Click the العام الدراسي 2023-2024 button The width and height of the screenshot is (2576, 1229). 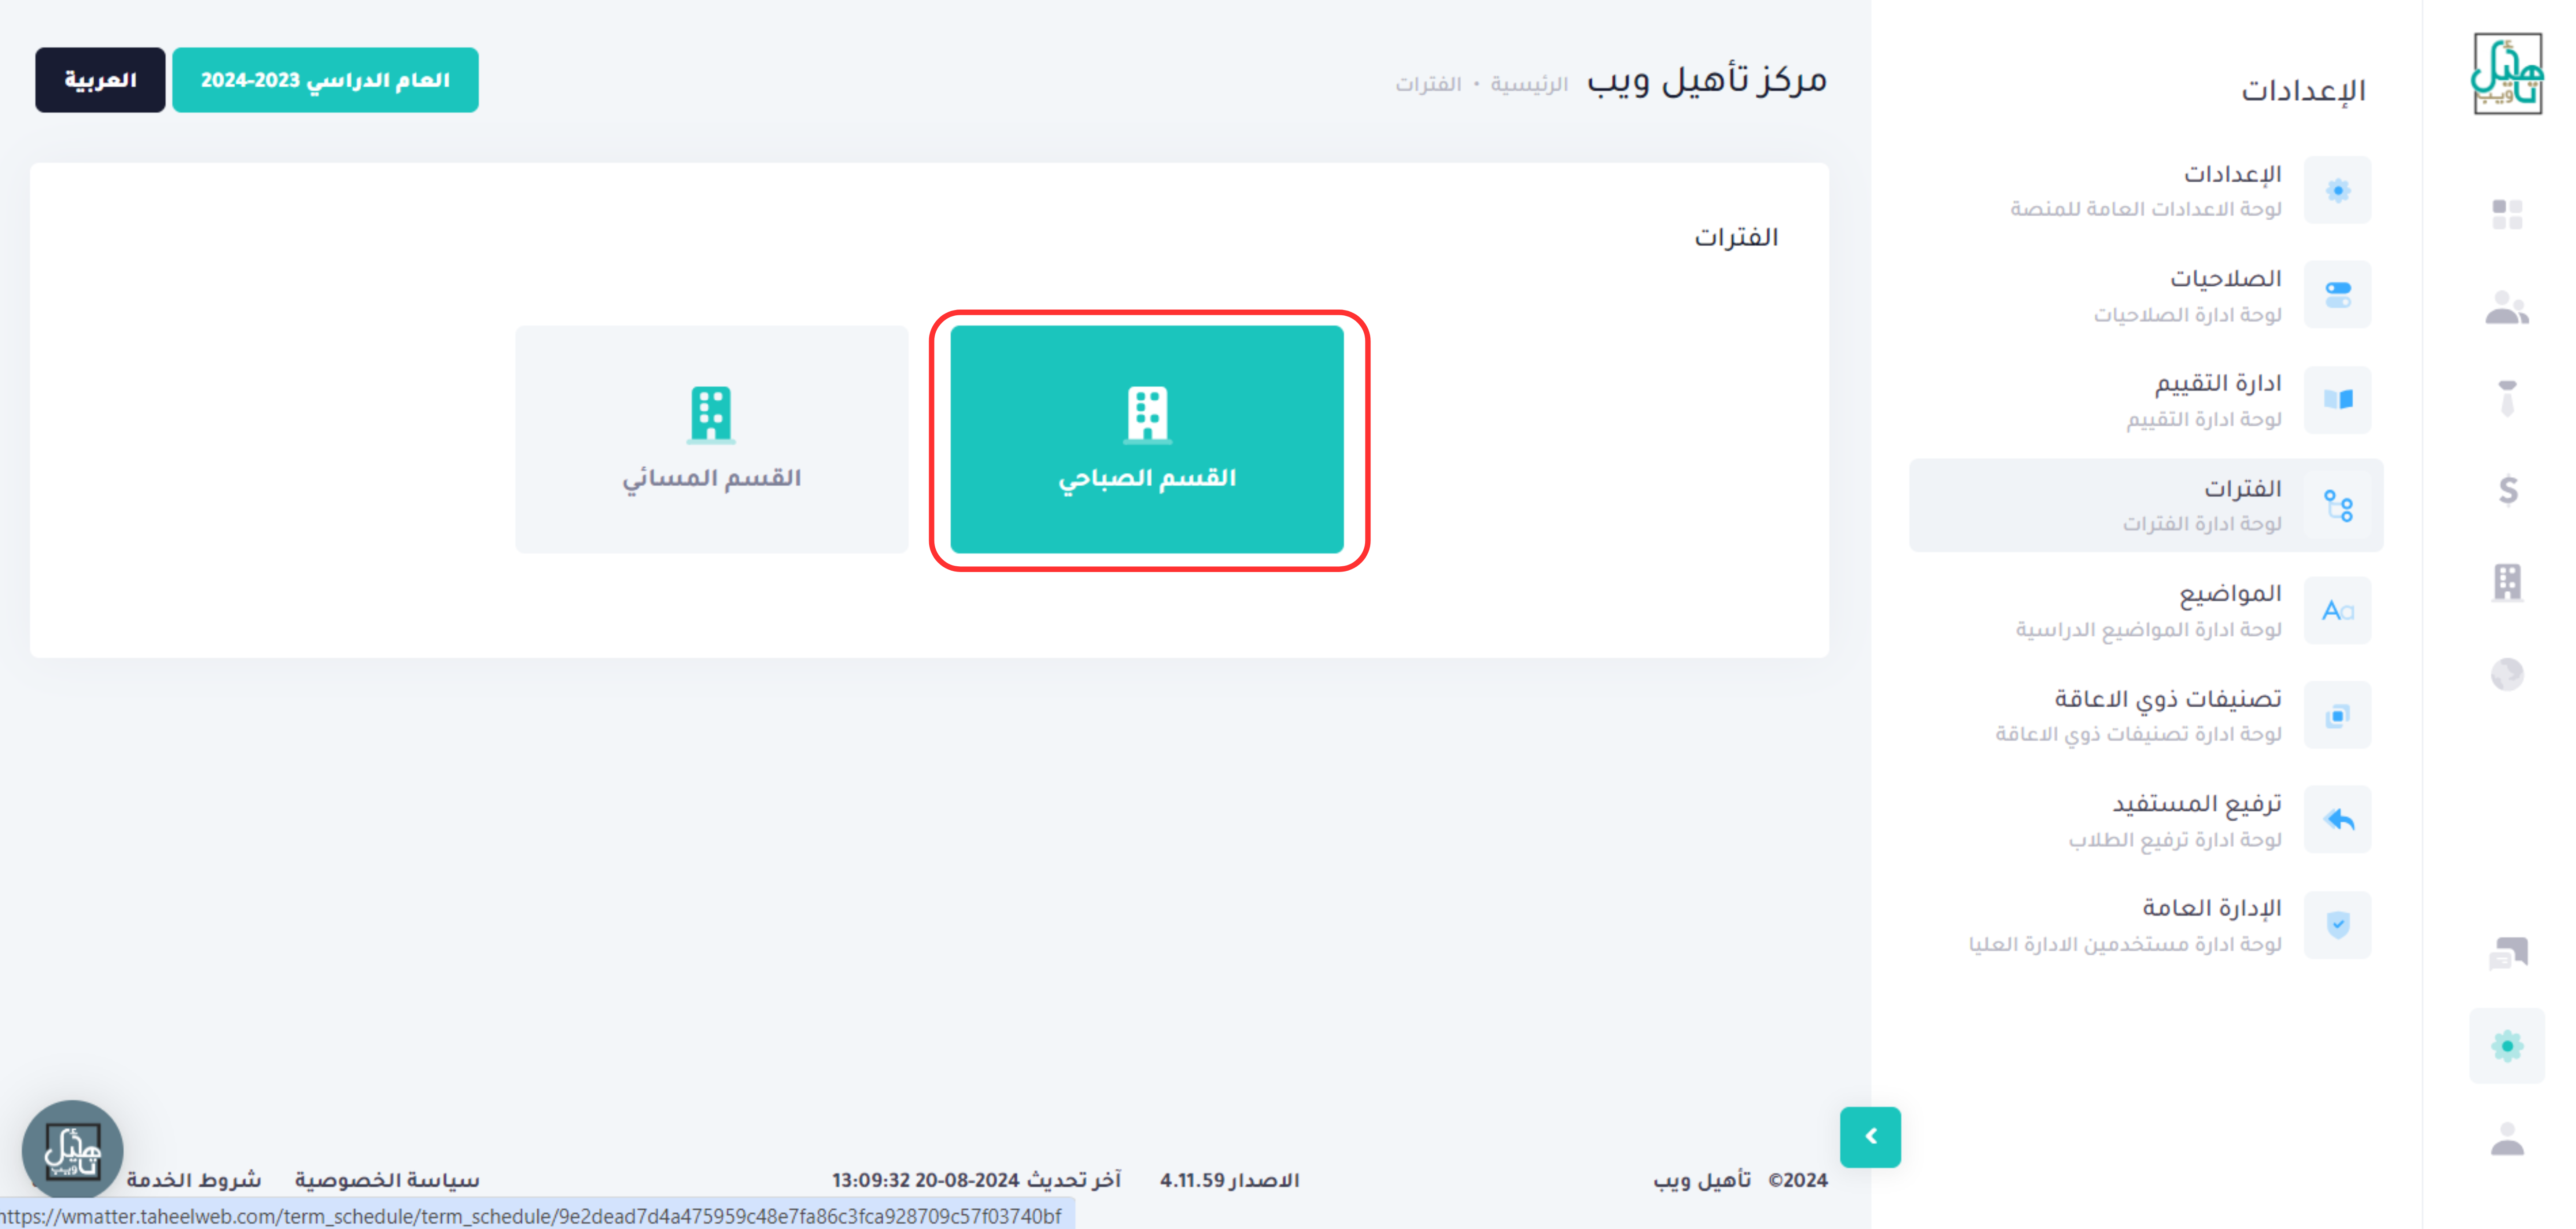(325, 80)
